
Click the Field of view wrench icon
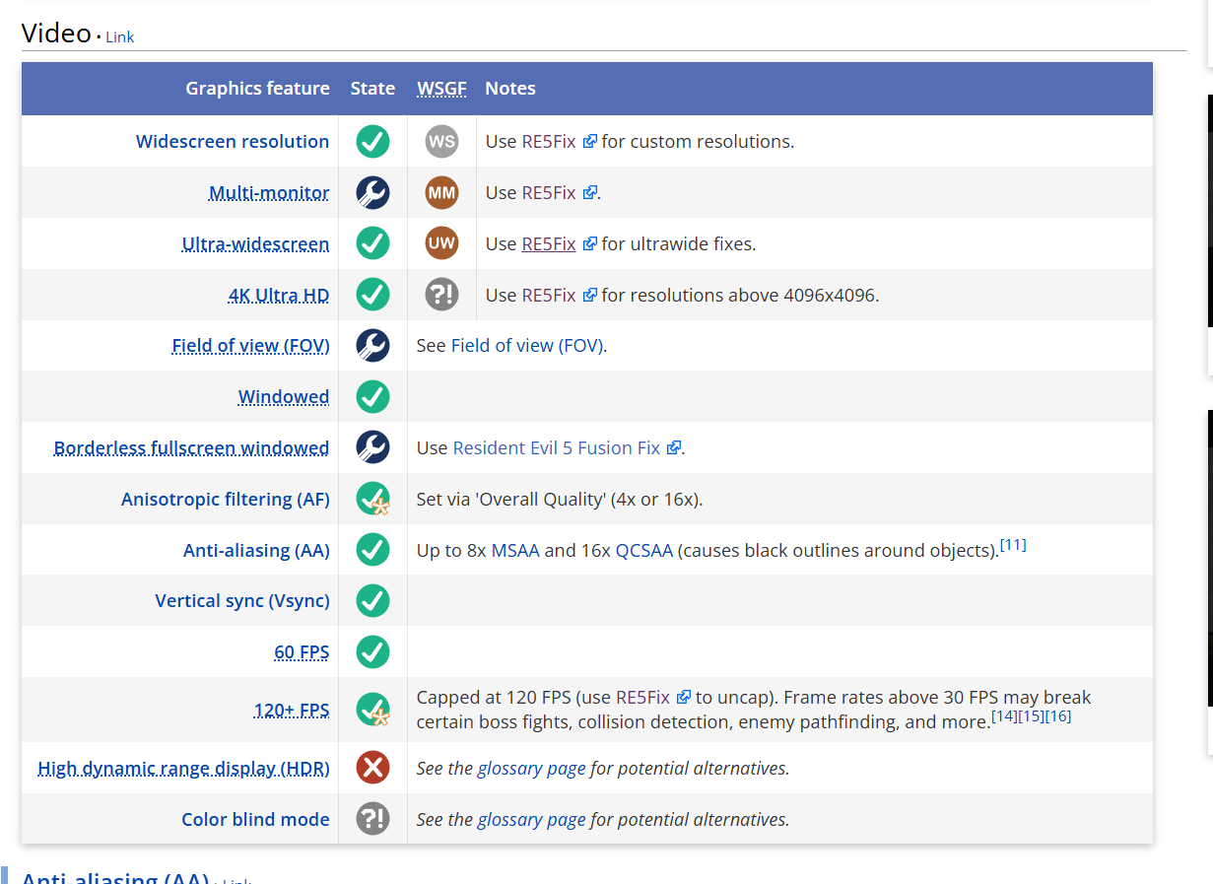[372, 346]
